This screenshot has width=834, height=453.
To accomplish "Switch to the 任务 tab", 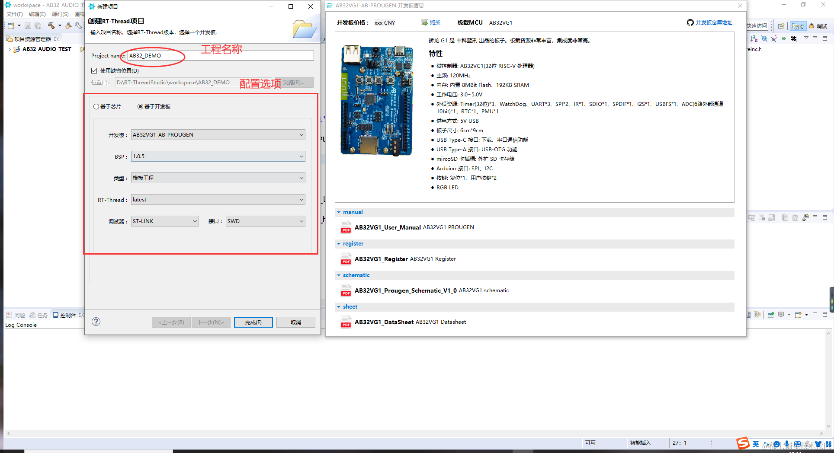I will pyautogui.click(x=38, y=315).
